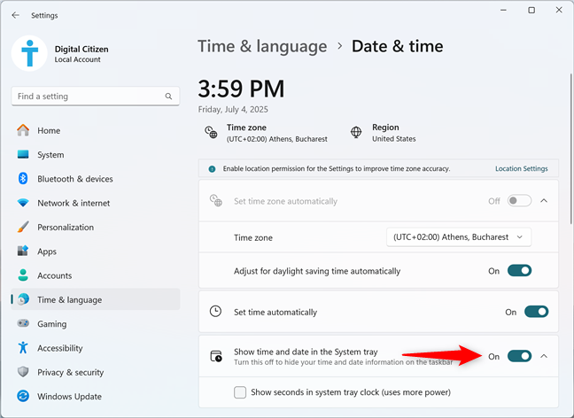
Task: Go to Time & language breadcrumb
Action: coord(262,46)
